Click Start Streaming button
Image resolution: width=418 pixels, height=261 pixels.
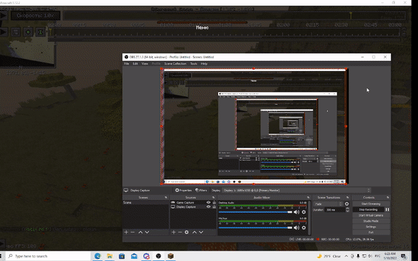371,204
